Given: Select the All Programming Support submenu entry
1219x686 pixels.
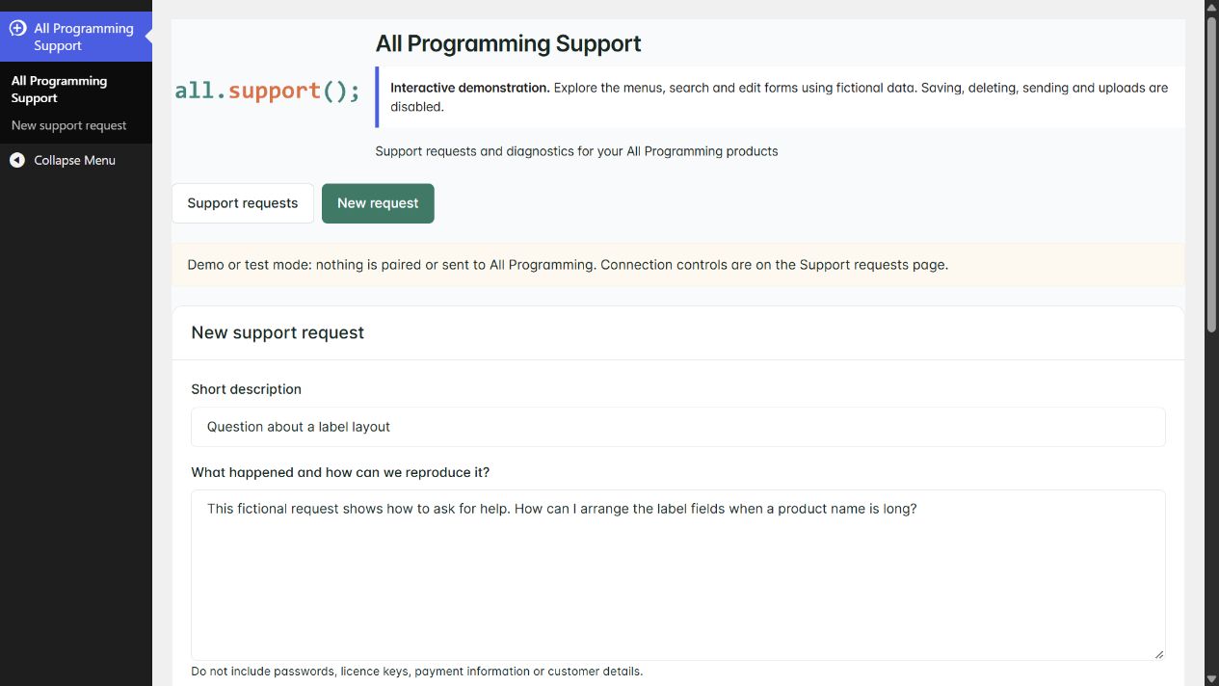Looking at the screenshot, I should pos(59,90).
